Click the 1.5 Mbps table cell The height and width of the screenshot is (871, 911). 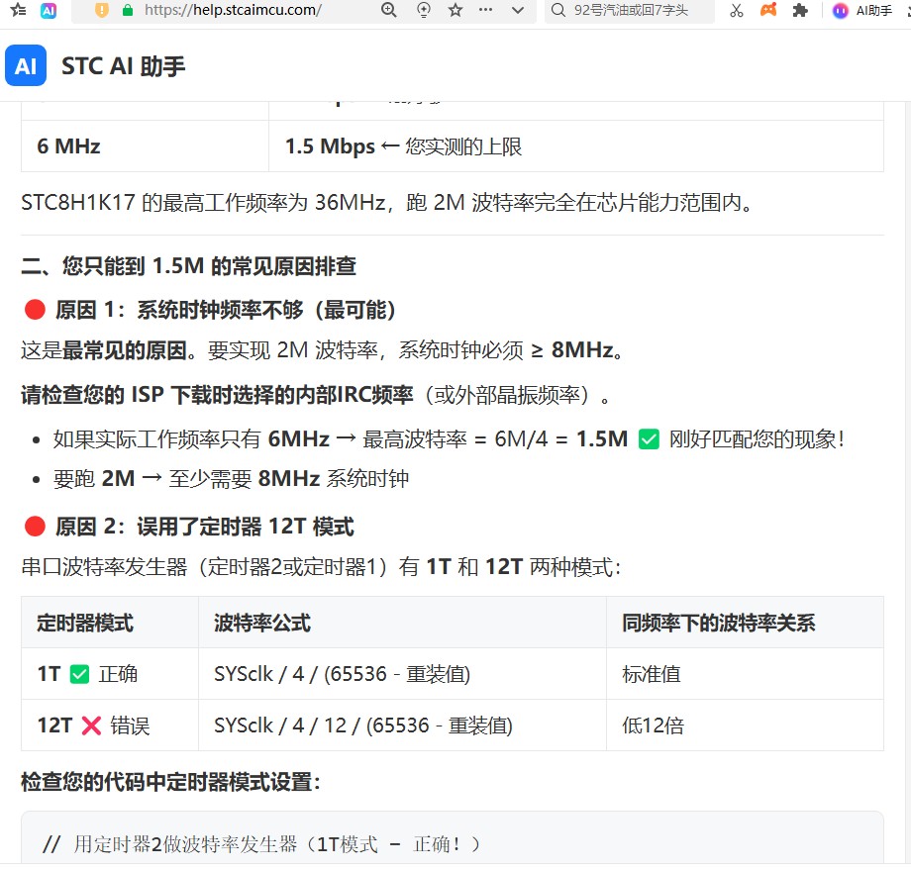click(x=575, y=146)
